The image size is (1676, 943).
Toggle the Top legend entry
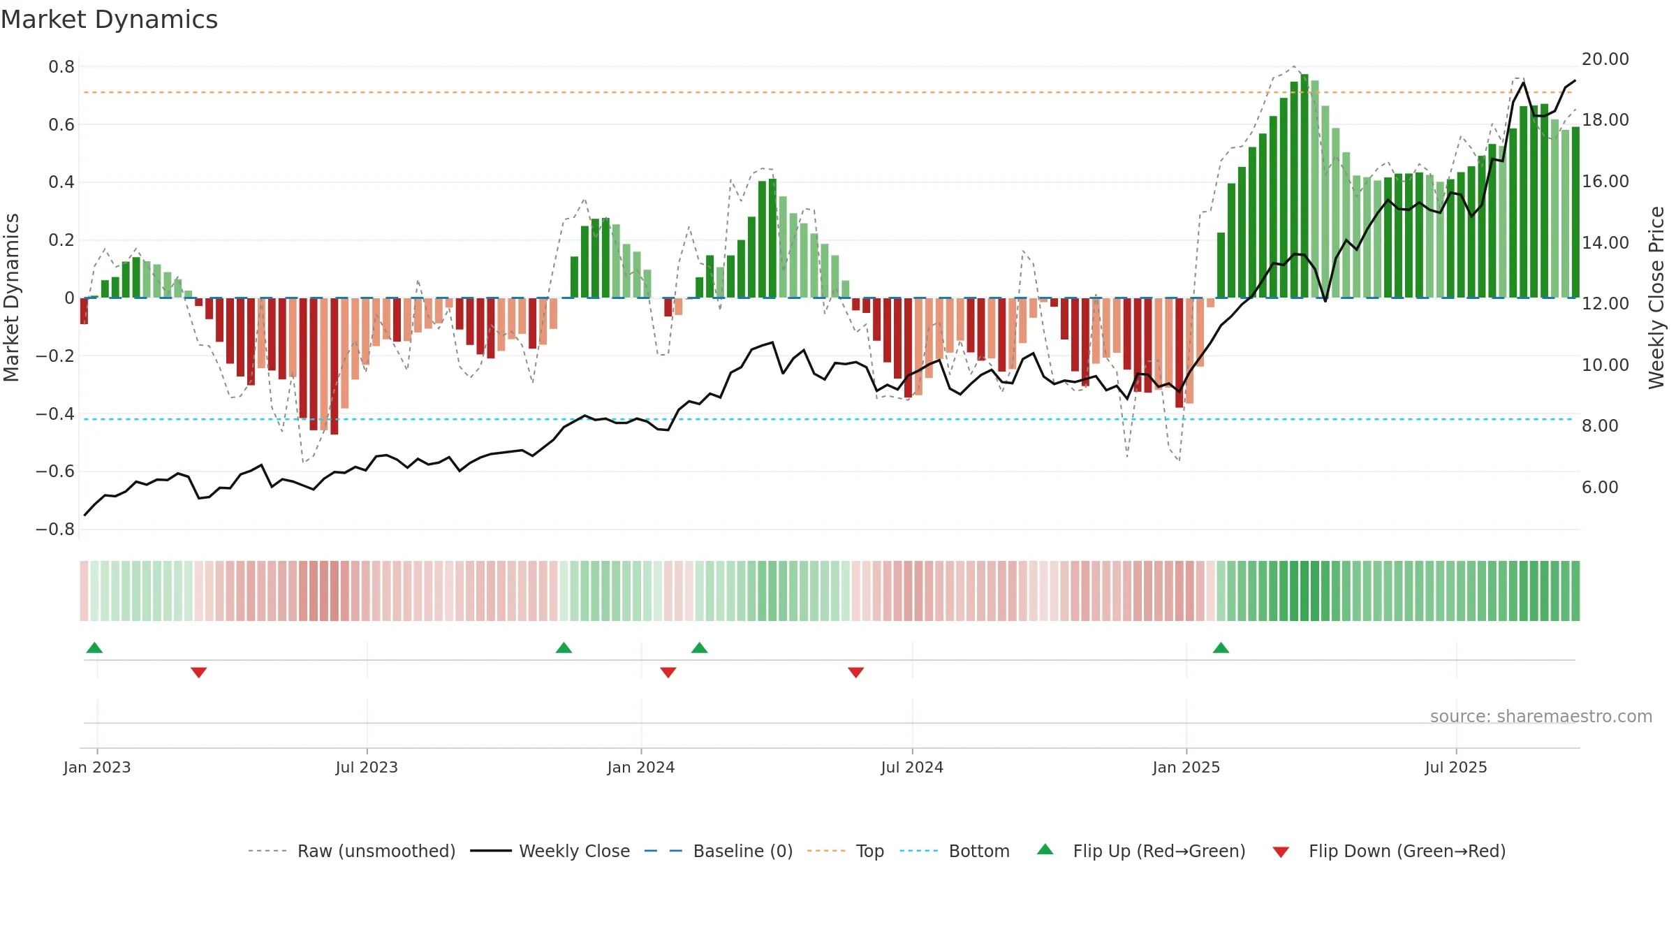tap(845, 851)
